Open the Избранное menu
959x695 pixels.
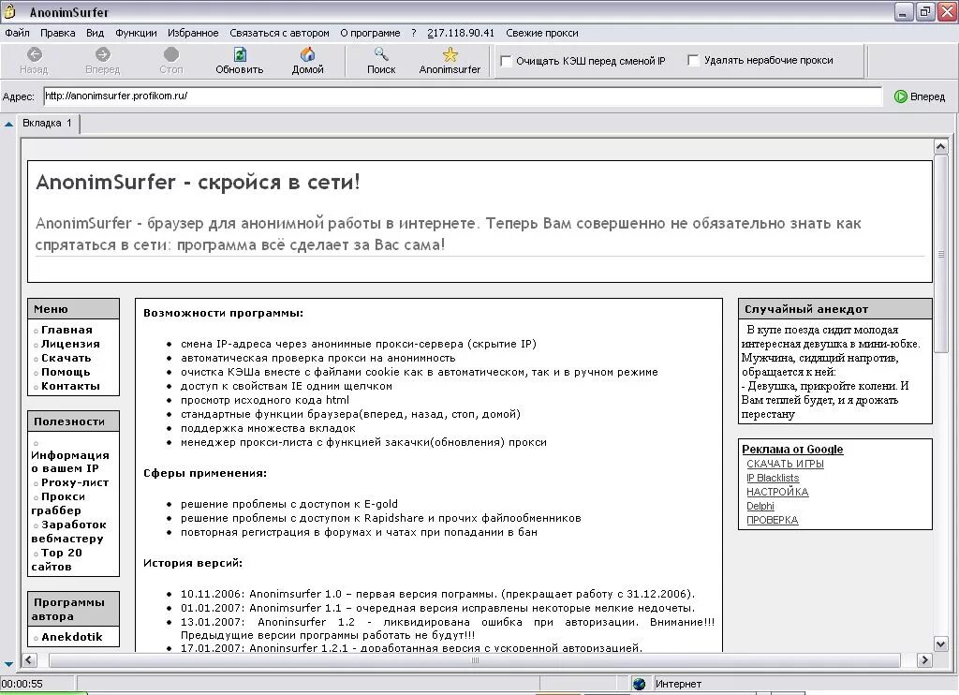(x=193, y=33)
